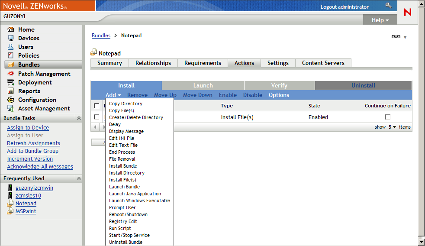Open the Launch action set tab
The width and height of the screenshot is (425, 246).
point(203,85)
